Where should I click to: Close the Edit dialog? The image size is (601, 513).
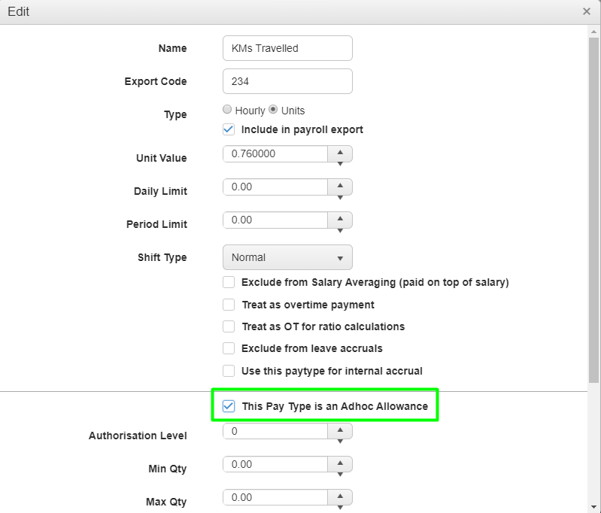click(x=587, y=12)
